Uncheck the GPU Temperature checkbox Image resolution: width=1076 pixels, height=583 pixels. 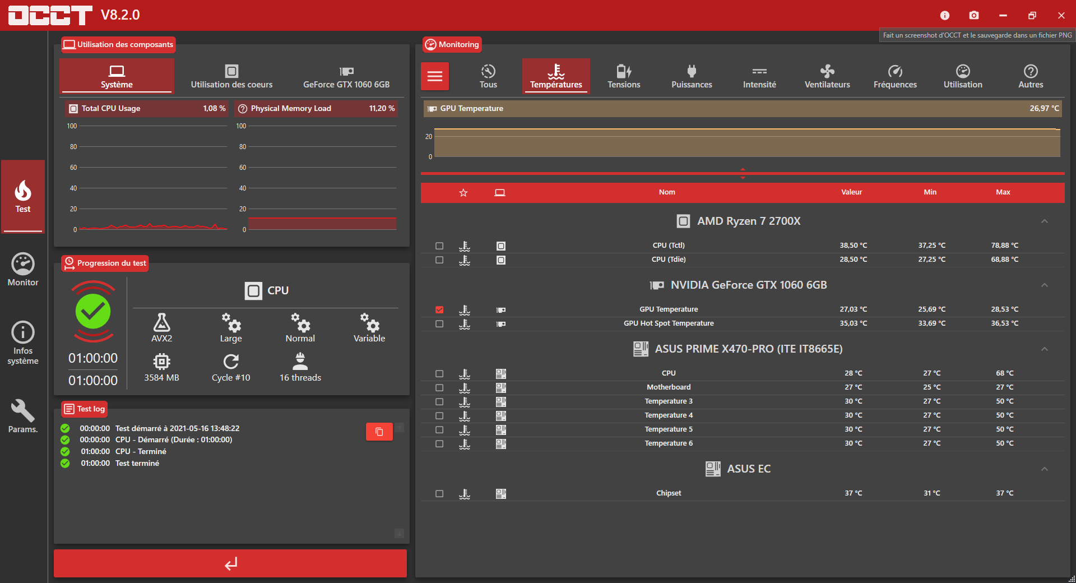(439, 310)
